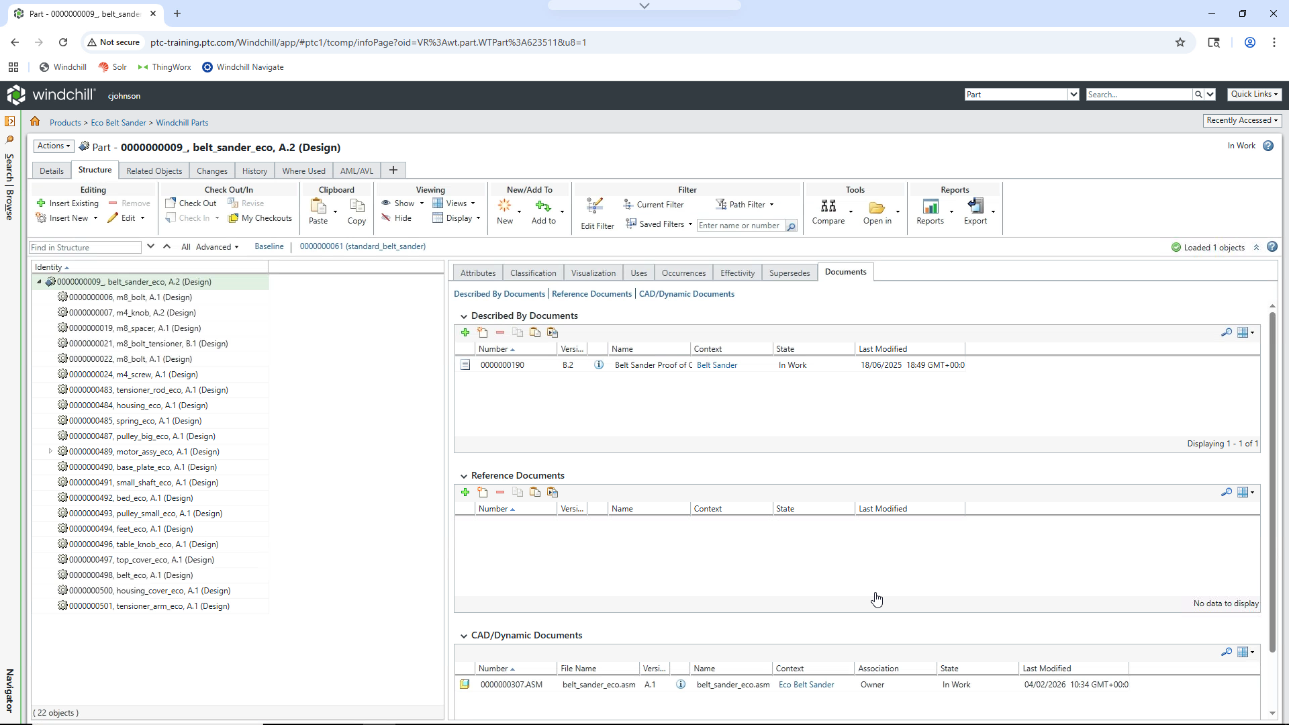Click the Find in Structure field
This screenshot has height=725, width=1289.
tap(85, 248)
